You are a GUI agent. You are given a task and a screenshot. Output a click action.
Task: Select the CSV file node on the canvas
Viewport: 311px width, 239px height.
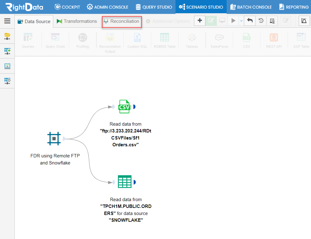[124, 107]
